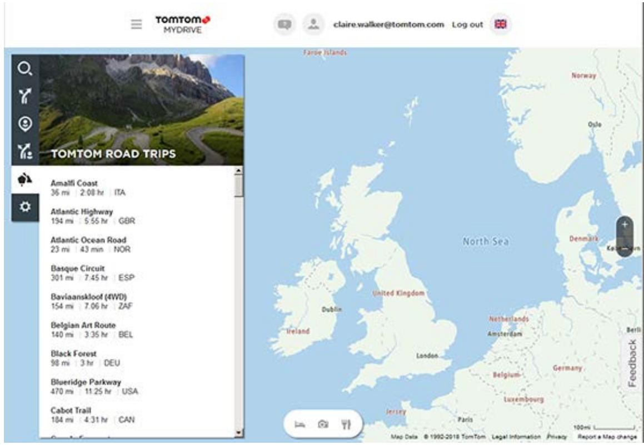Select the Road Trips sidebar icon
The height and width of the screenshot is (445, 644).
click(x=25, y=179)
